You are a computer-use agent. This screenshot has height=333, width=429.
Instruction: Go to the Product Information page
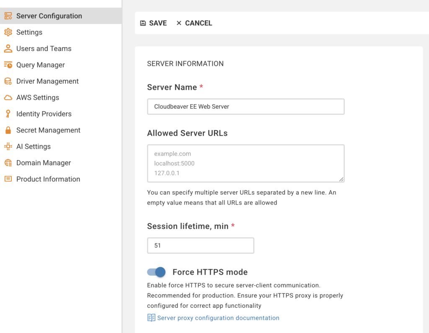pyautogui.click(x=48, y=179)
